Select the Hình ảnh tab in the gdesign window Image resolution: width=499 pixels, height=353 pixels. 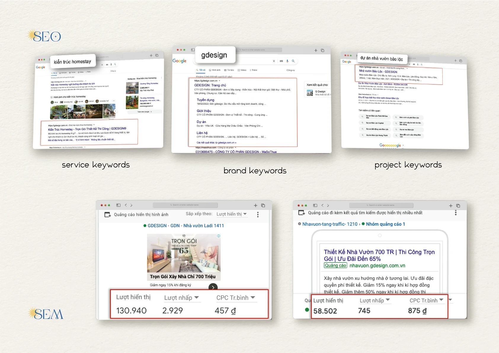pyautogui.click(x=215, y=70)
